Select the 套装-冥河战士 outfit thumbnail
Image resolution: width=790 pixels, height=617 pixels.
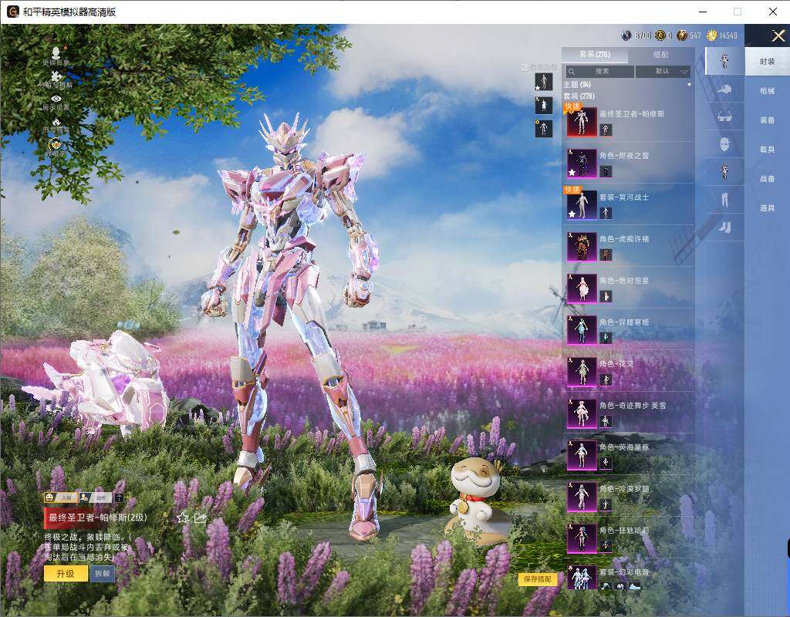[x=582, y=205]
